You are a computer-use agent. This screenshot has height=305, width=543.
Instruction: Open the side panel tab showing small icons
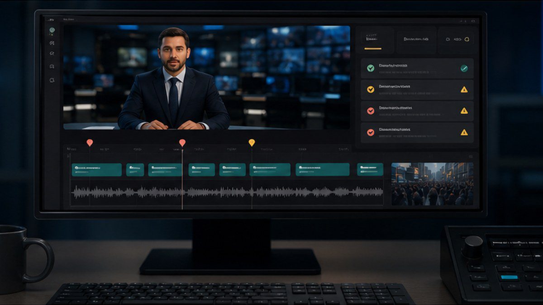[457, 40]
